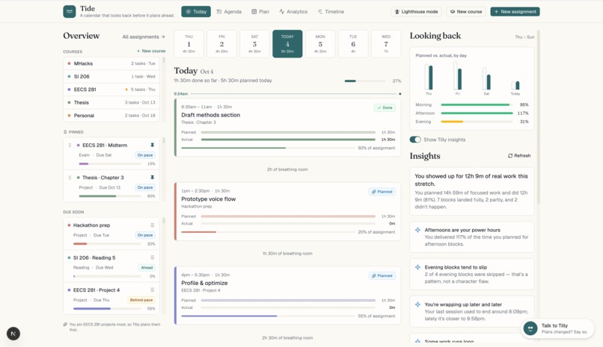The width and height of the screenshot is (603, 347).
Task: Click Ahead badge on SI 206 Reading 5
Action: click(x=147, y=268)
